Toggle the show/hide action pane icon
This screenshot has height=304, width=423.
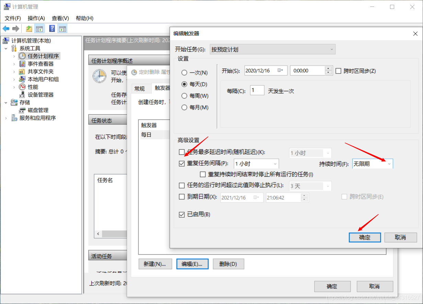62,29
